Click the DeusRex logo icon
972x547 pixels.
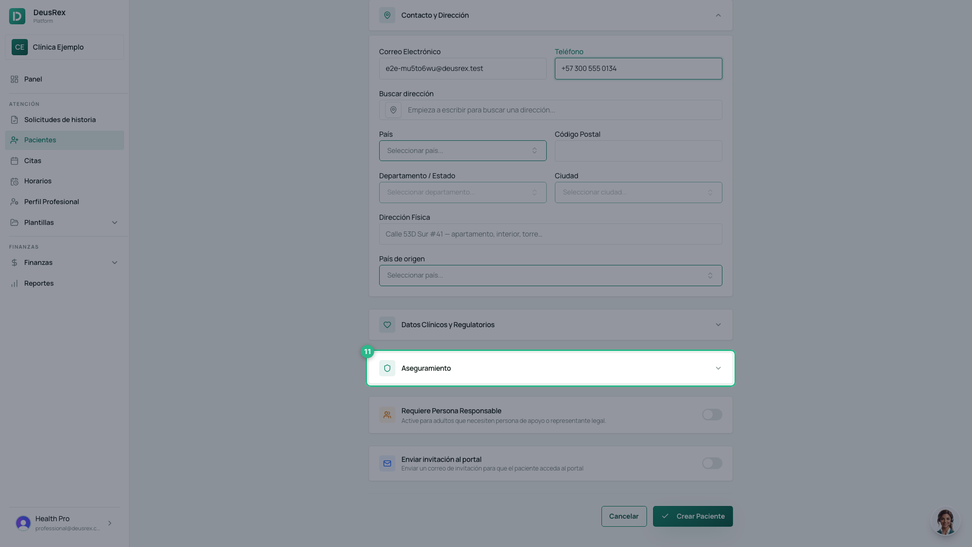click(x=17, y=16)
